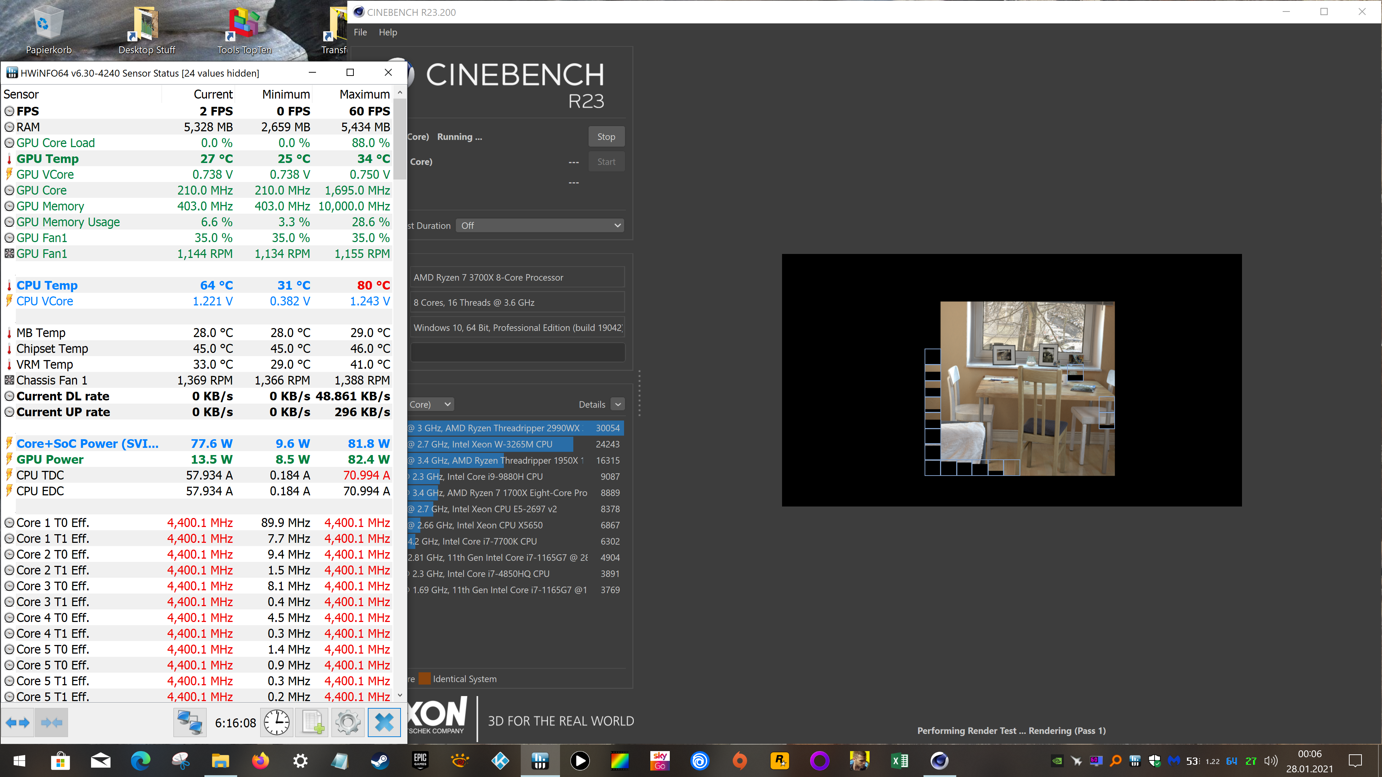This screenshot has width=1382, height=777.
Task: Open the File menu in Cinebench
Action: [360, 32]
